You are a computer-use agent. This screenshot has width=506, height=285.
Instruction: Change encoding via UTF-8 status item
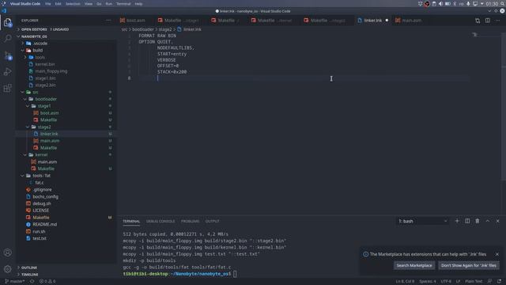coord(446,282)
